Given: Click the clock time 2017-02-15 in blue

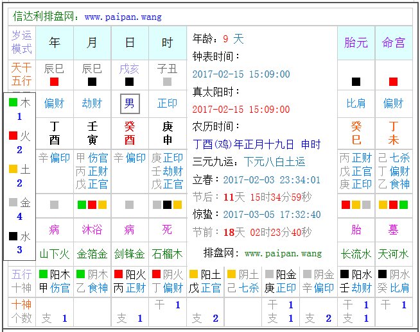Looking at the screenshot, I should [x=241, y=74].
